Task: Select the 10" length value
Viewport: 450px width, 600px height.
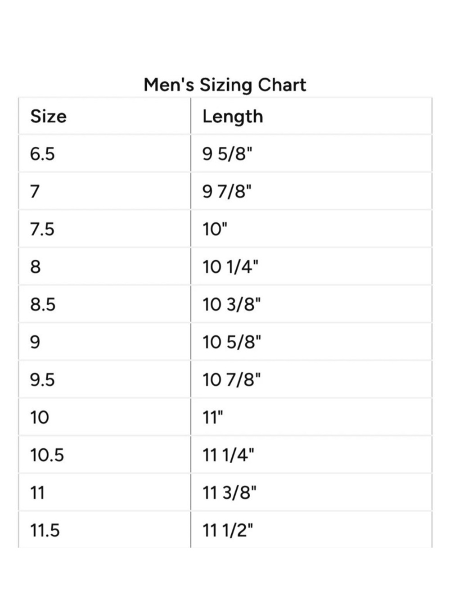Action: [215, 229]
